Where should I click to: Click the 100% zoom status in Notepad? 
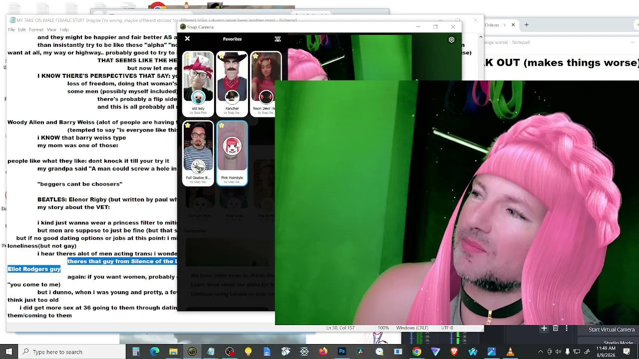(x=383, y=328)
